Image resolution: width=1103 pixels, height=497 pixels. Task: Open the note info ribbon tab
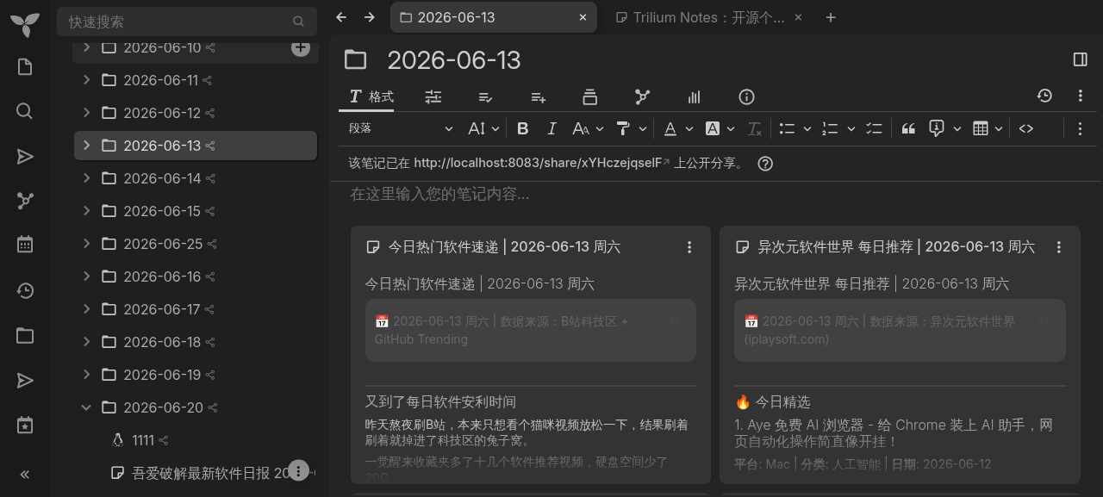tap(747, 96)
